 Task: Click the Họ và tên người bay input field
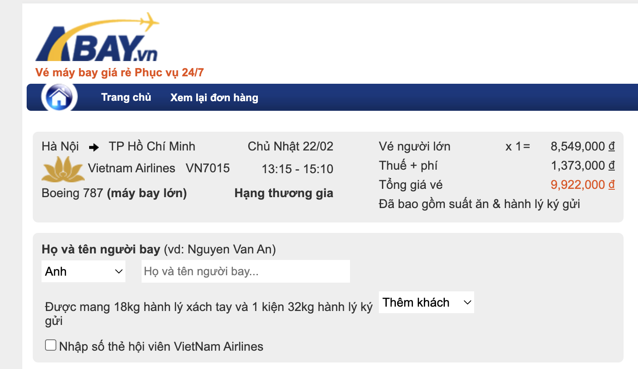(x=245, y=271)
